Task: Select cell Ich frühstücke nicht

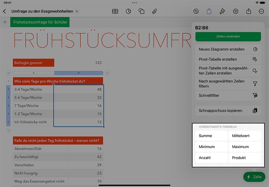Action: point(33,122)
